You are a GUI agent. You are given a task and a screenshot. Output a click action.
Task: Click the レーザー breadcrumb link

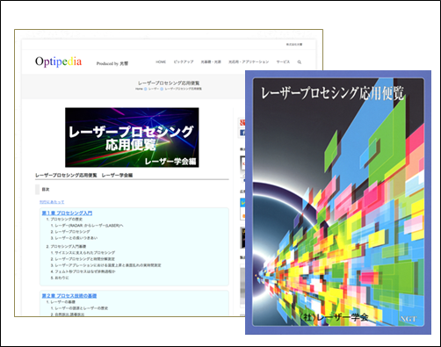tap(154, 89)
